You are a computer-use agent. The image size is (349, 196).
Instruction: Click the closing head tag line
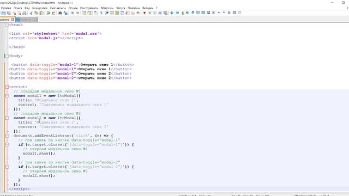(x=17, y=47)
